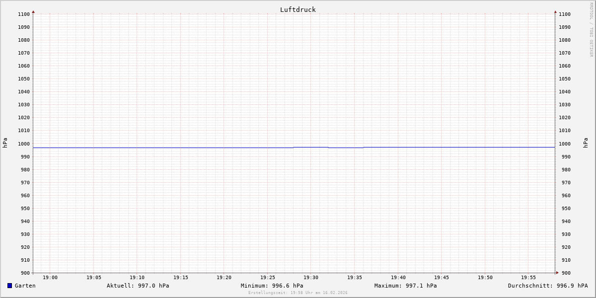Click the left hPa axis unit label
Image resolution: width=596 pixels, height=298 pixels.
5,143
